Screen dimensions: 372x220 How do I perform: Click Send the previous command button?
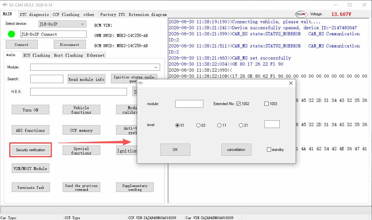[x=81, y=187]
